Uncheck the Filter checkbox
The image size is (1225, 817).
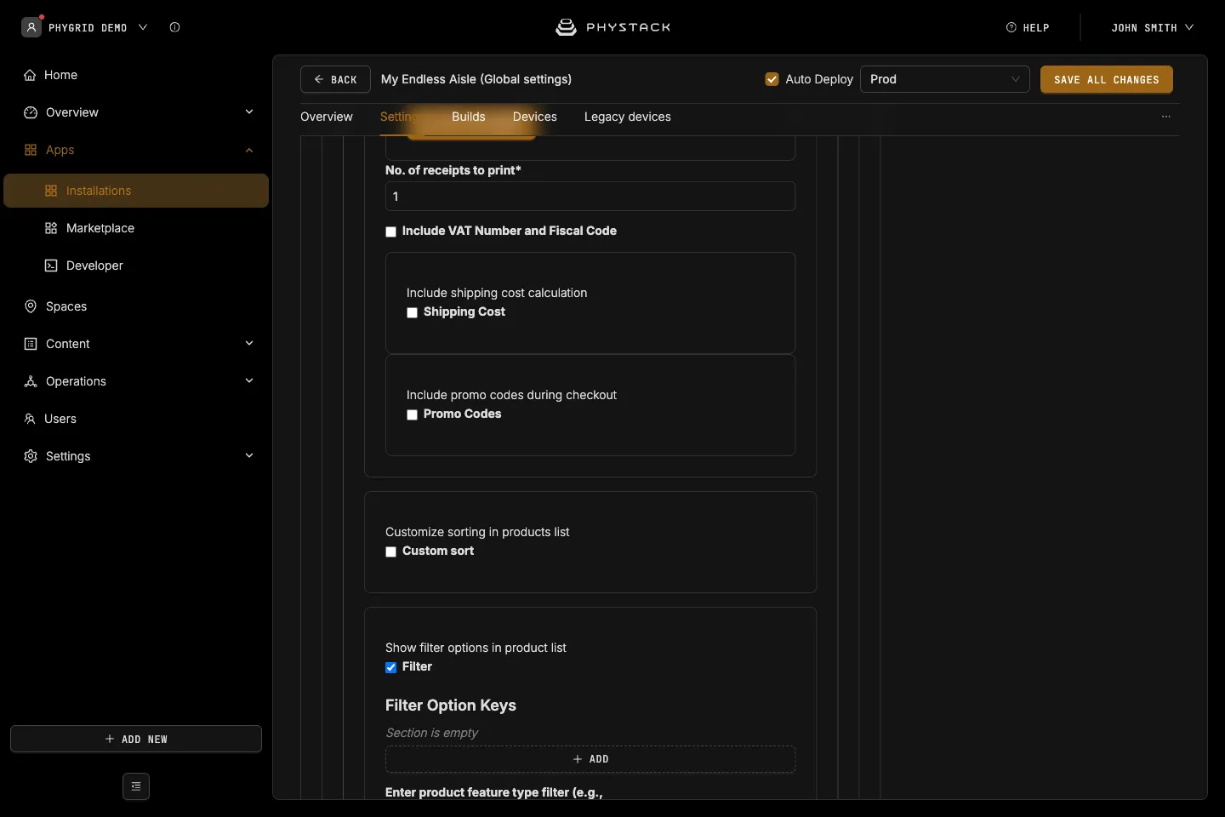391,667
